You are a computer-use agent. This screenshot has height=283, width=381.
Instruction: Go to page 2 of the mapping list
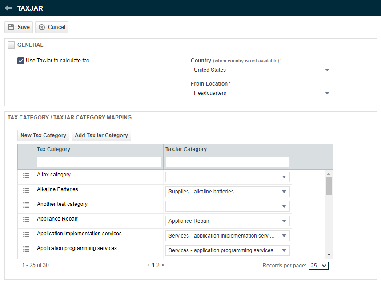[x=158, y=265]
